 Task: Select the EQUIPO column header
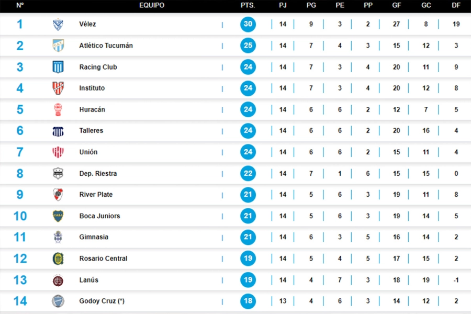point(152,6)
